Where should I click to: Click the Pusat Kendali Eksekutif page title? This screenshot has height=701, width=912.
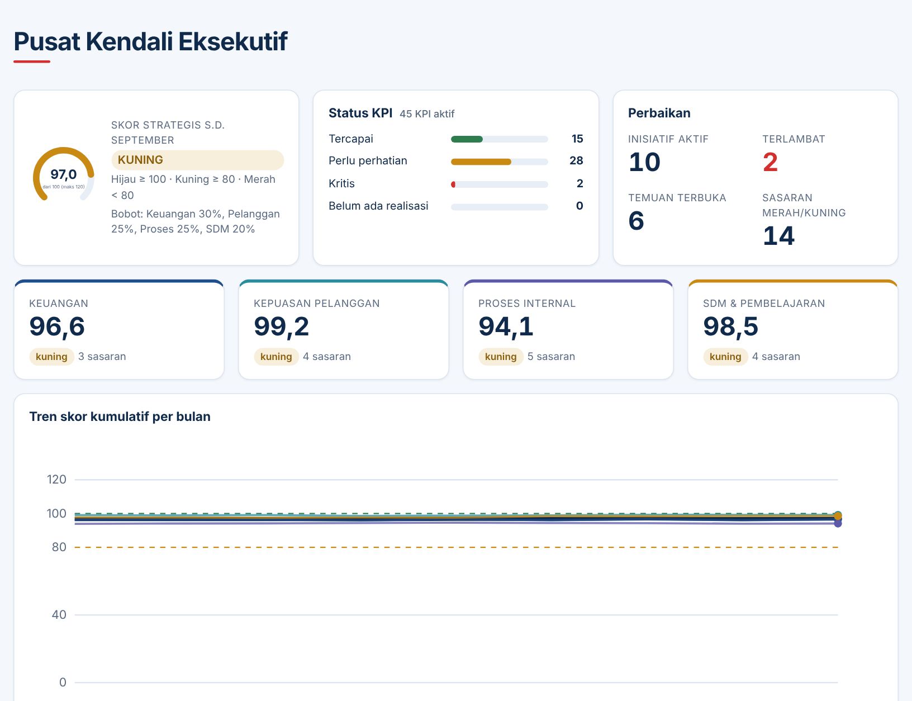[150, 41]
